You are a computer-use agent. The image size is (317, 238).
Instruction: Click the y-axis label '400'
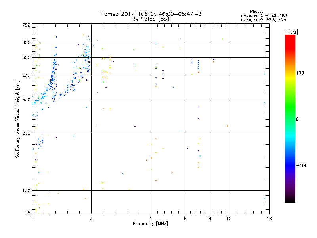pos(26,76)
